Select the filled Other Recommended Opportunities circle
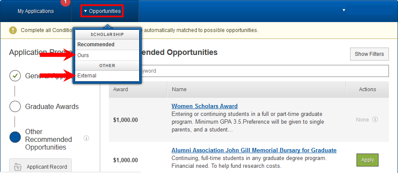 point(15,137)
